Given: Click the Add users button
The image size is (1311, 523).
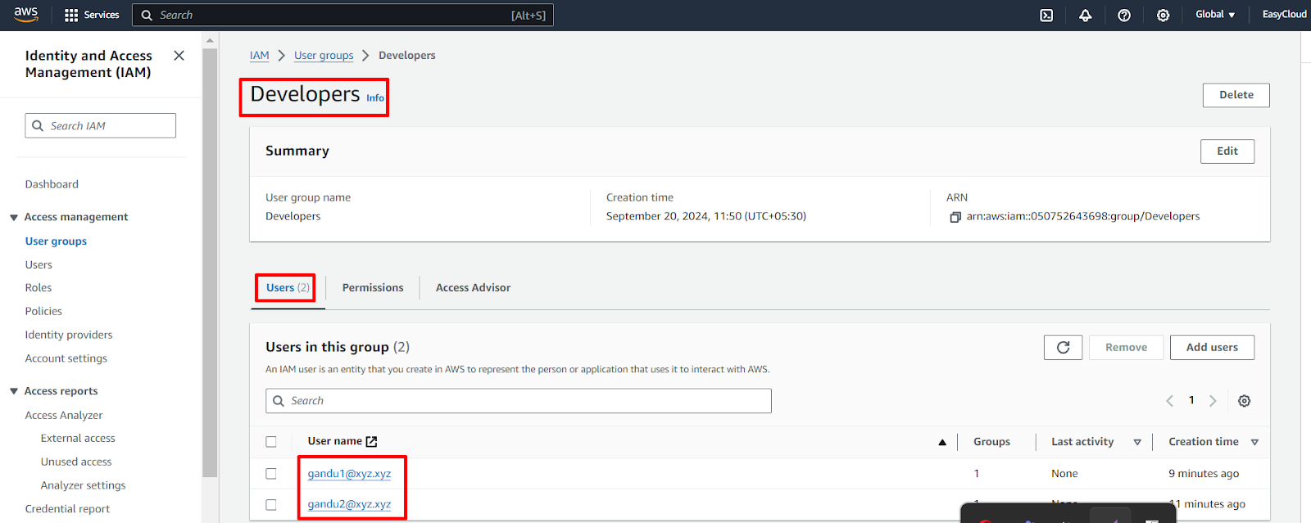Looking at the screenshot, I should 1212,347.
